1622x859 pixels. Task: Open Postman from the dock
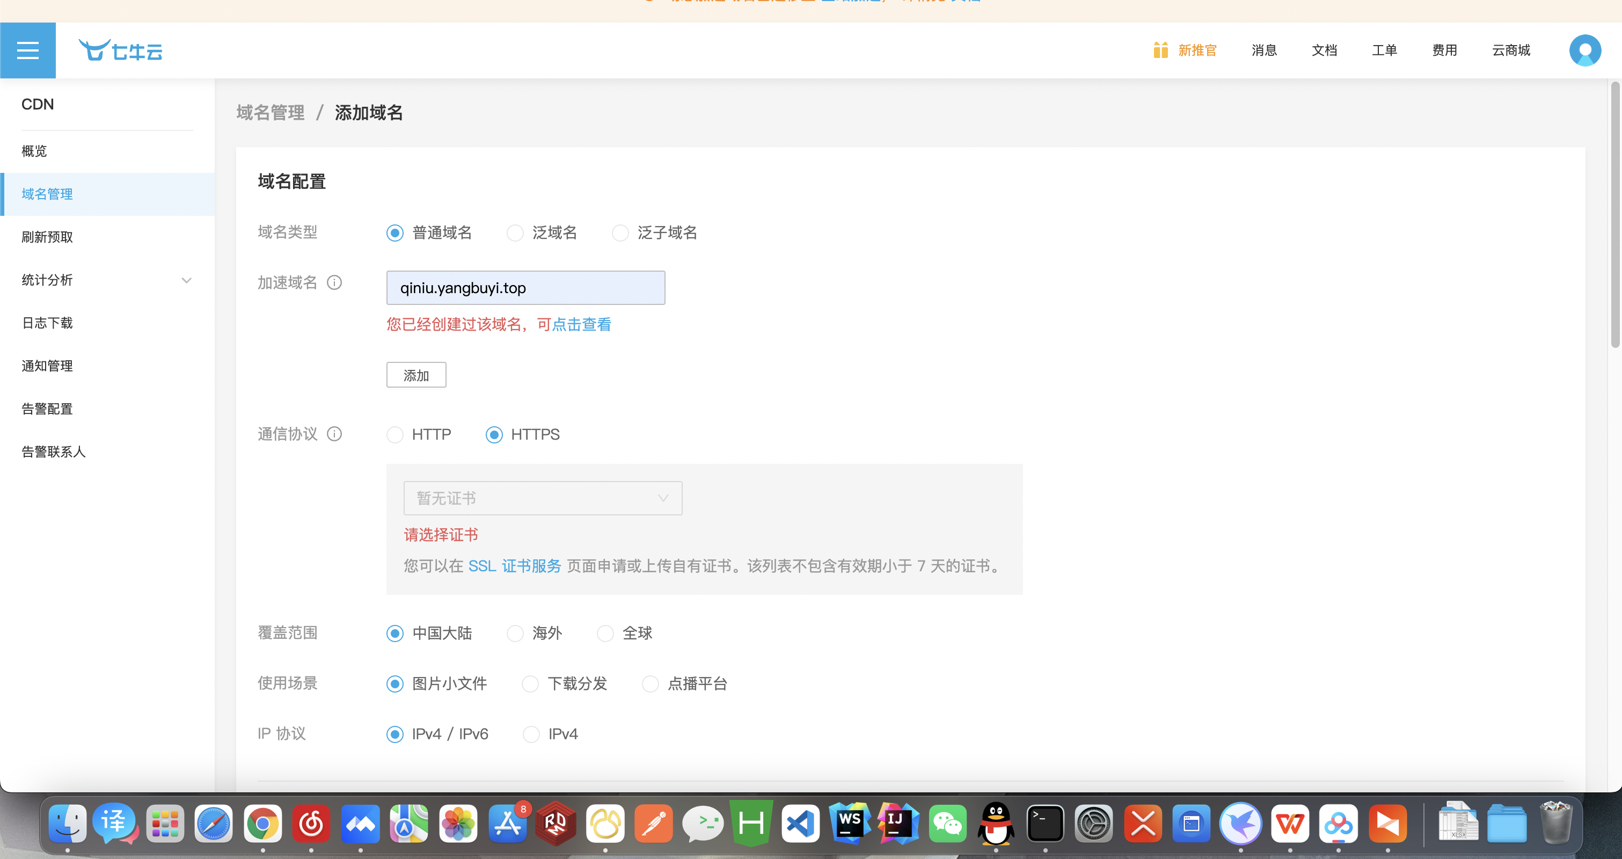point(654,823)
